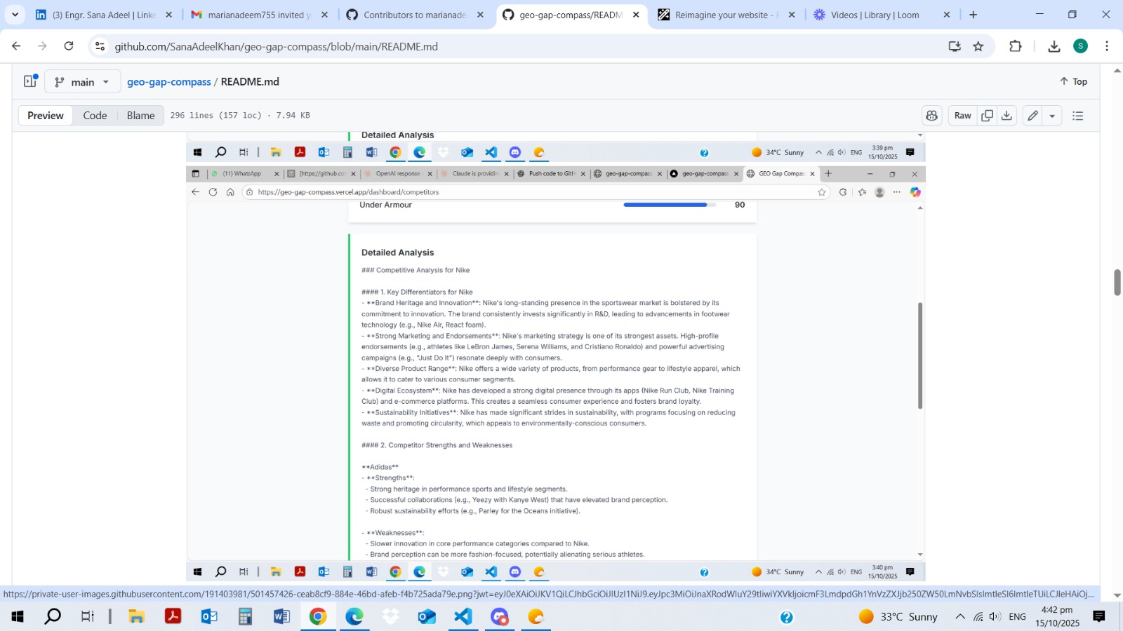Switch to the Blame tab
1123x631 pixels.
click(x=140, y=116)
